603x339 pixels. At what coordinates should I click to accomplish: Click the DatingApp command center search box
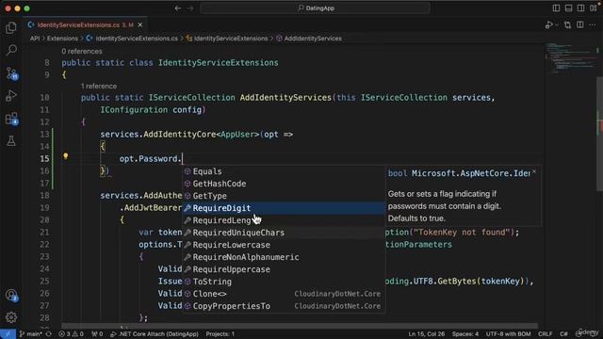click(315, 8)
